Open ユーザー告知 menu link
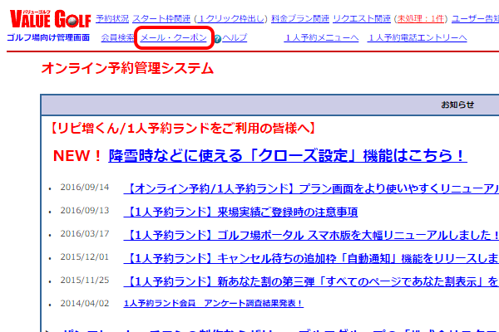499x332 pixels. tap(476, 19)
